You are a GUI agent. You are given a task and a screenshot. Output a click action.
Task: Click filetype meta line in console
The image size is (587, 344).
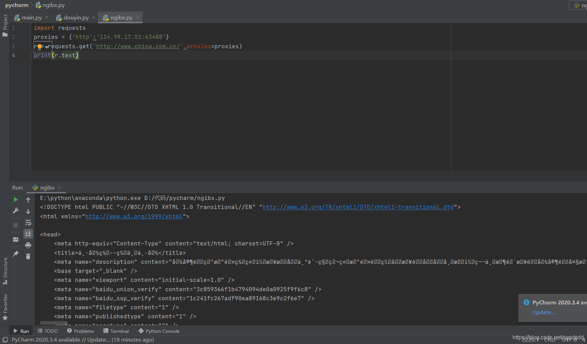(x=116, y=308)
